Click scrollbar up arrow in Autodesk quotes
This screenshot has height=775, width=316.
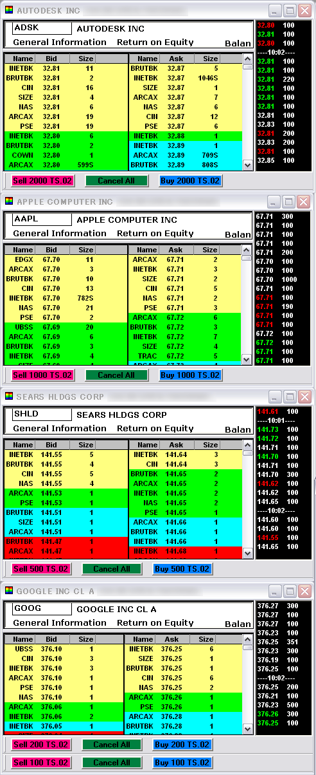[x=247, y=59]
